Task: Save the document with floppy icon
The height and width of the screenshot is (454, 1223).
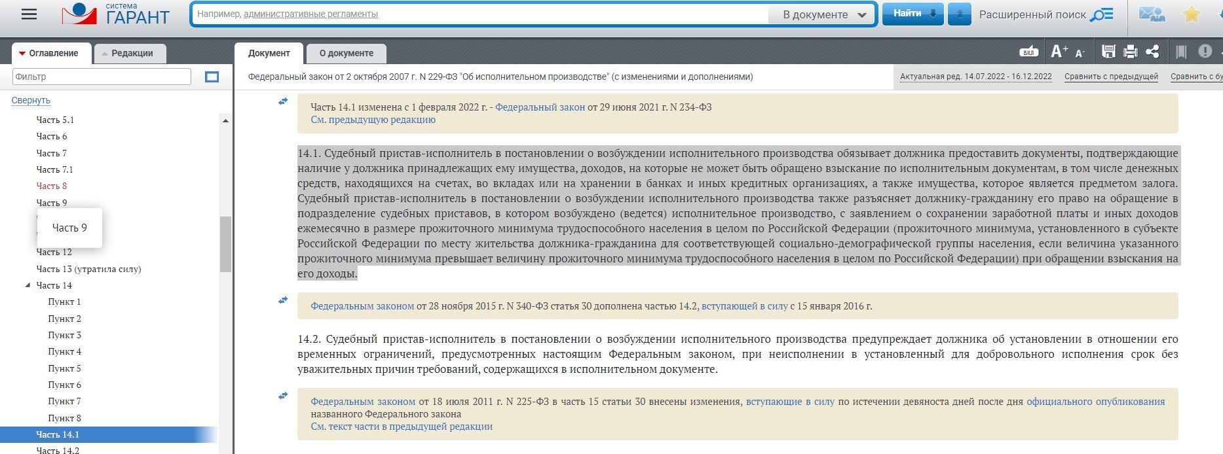Action: pyautogui.click(x=1108, y=52)
